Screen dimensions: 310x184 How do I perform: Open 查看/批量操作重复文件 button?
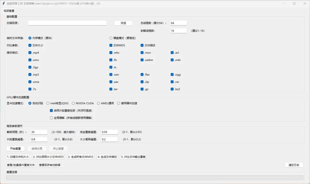pos(21,165)
